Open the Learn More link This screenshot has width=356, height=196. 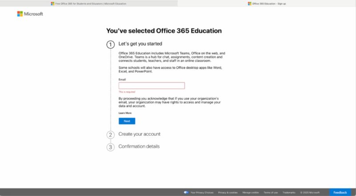tap(125, 113)
